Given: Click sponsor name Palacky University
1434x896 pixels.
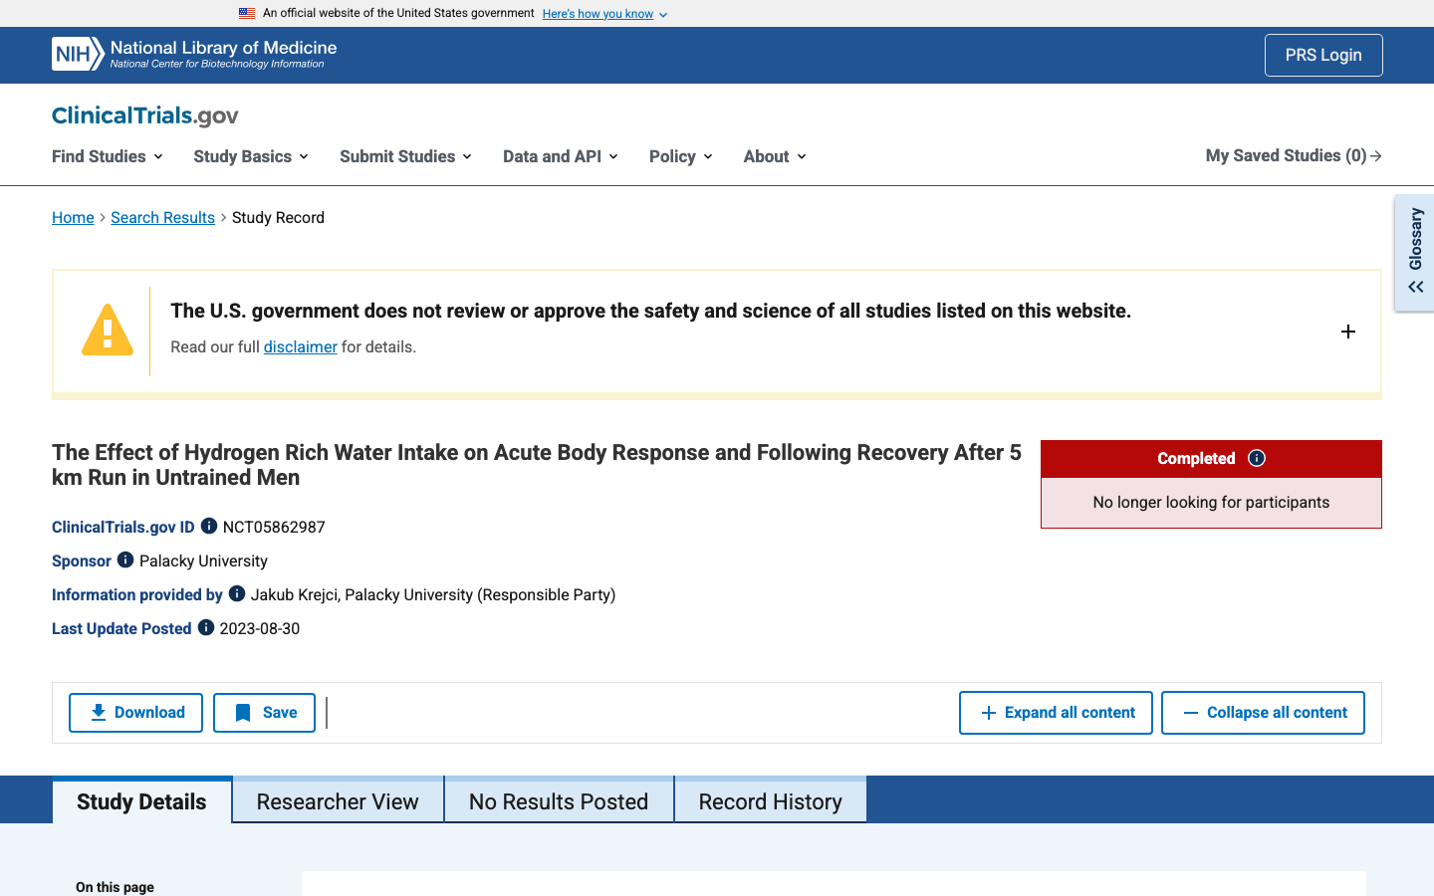Looking at the screenshot, I should tap(203, 560).
